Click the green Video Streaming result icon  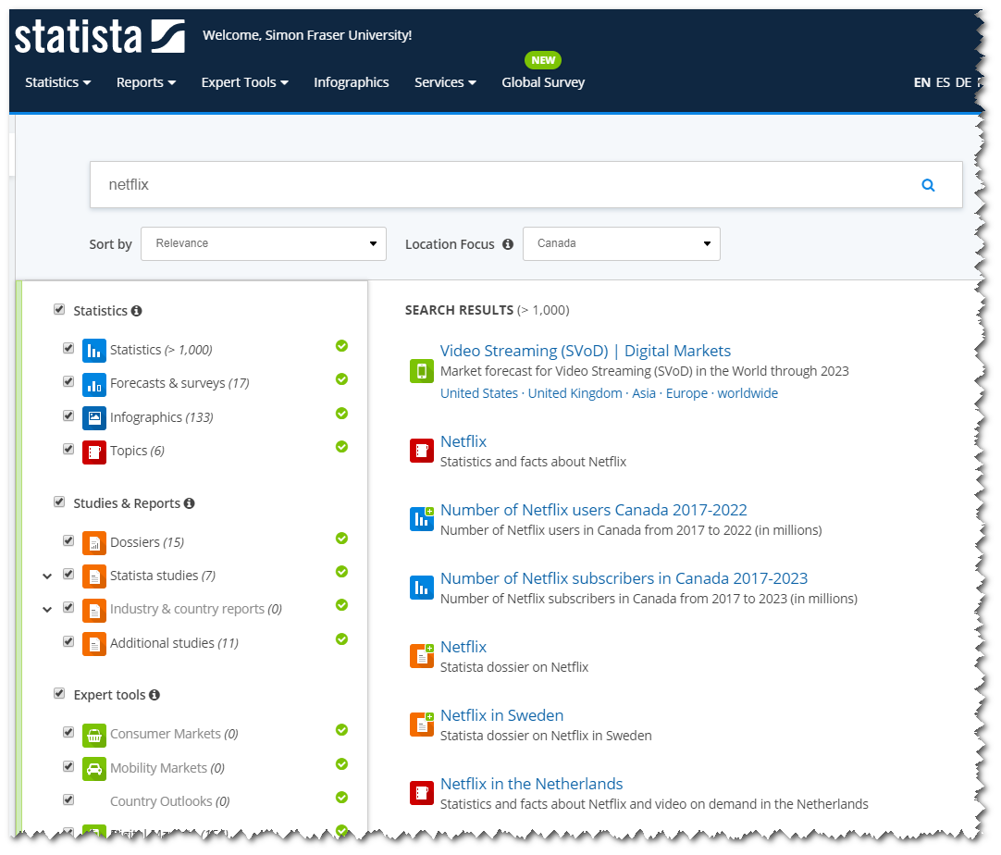coord(421,371)
